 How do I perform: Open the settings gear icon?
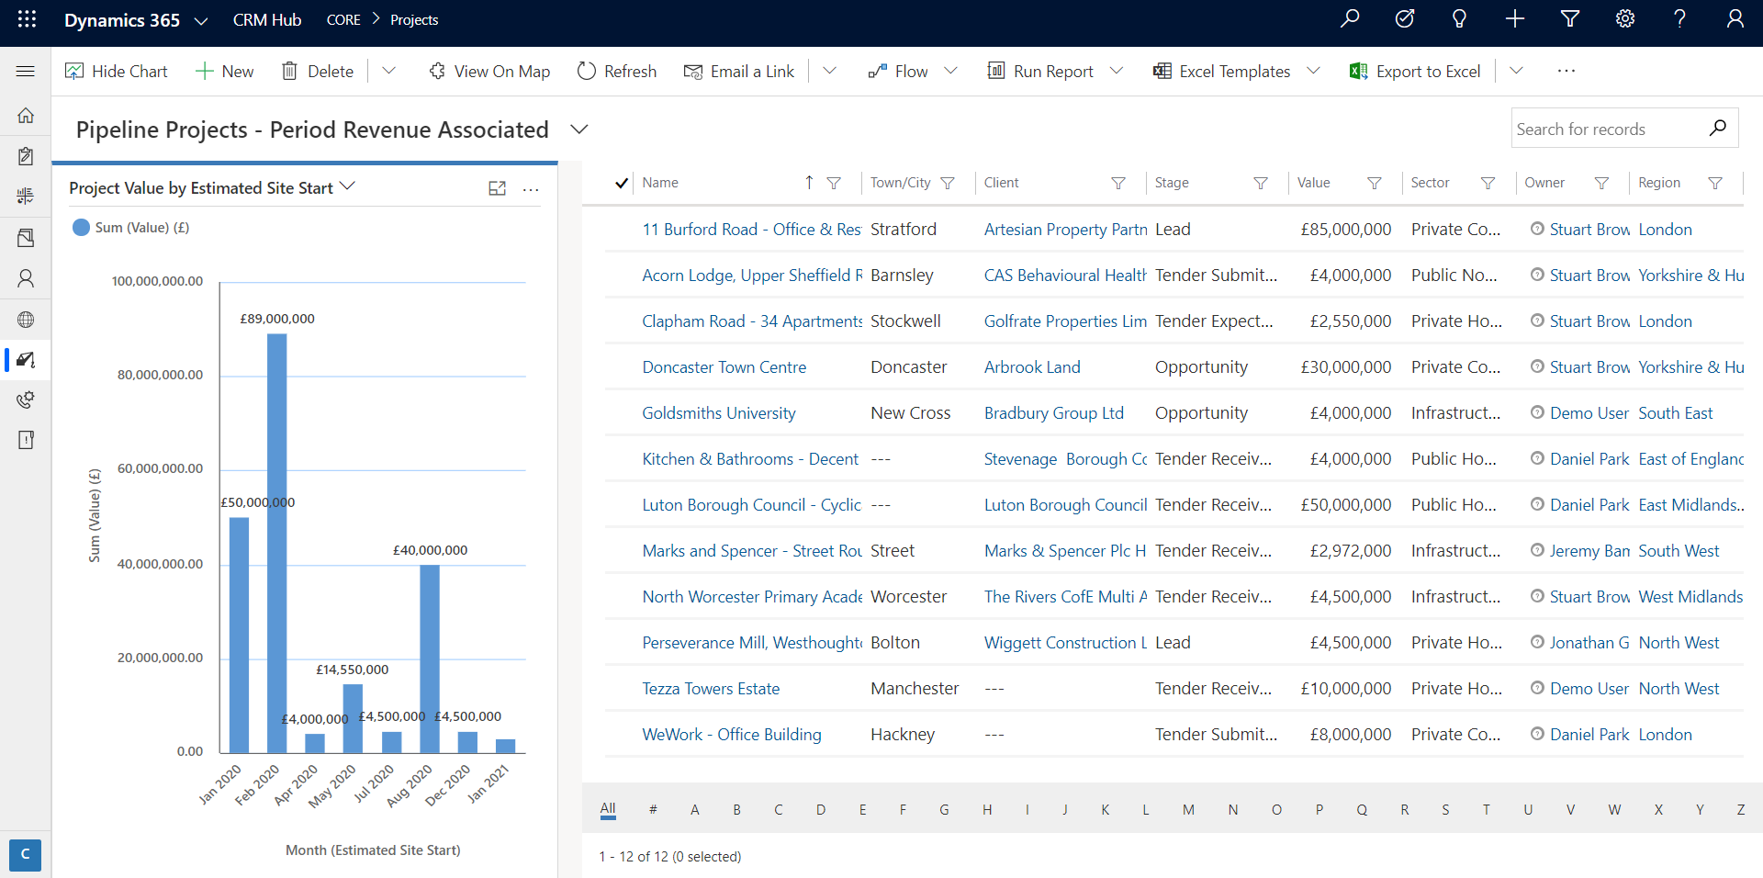(1625, 19)
